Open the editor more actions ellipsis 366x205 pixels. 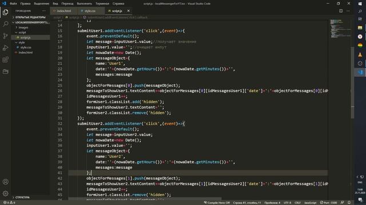tap(348, 11)
